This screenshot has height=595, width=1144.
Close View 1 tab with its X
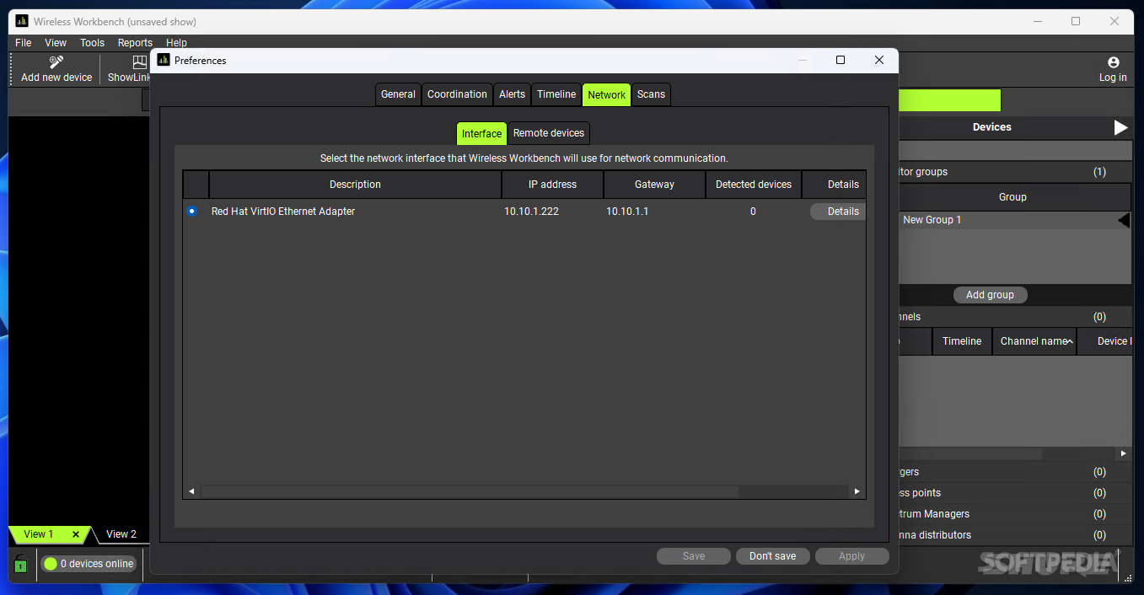point(76,534)
